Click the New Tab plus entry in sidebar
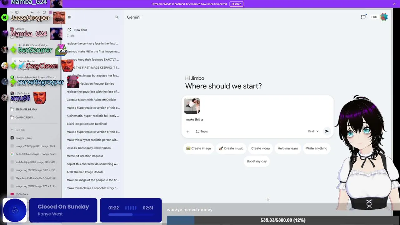This screenshot has height=225, width=400. pyautogui.click(x=18, y=130)
